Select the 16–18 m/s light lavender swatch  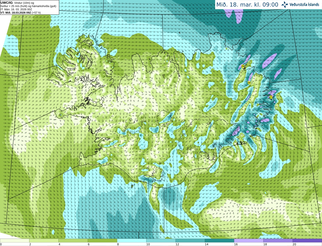tap(249, 240)
